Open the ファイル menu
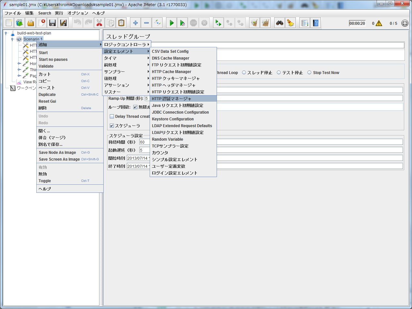This screenshot has width=412, height=309. click(x=13, y=13)
